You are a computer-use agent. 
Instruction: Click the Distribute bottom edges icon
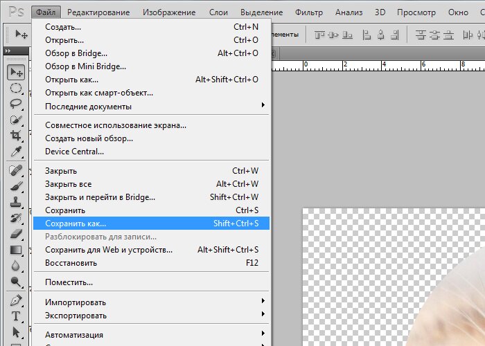pyautogui.click(x=448, y=35)
